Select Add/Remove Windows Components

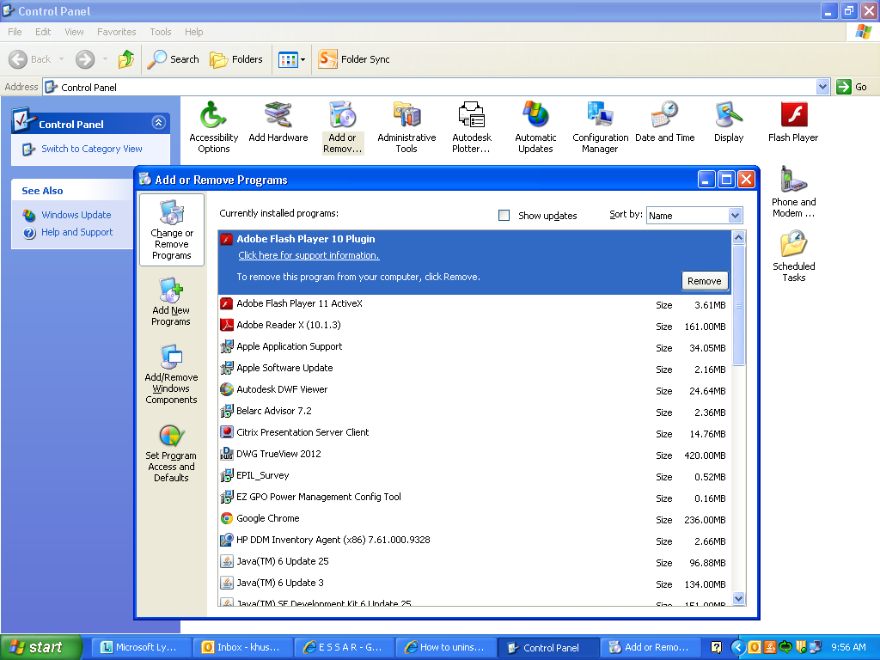[171, 375]
